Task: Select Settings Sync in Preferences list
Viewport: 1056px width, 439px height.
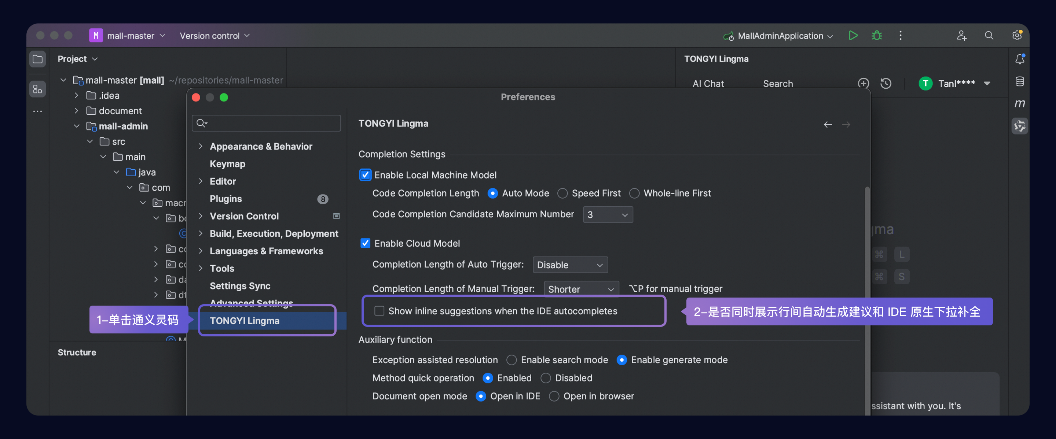Action: click(x=240, y=286)
